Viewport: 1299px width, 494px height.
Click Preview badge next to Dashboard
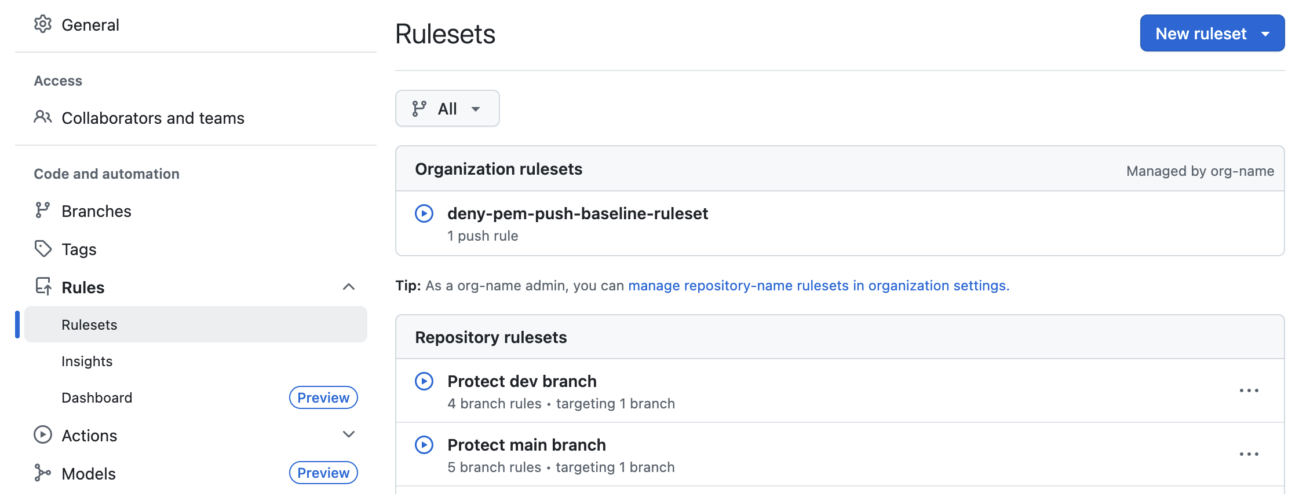[x=323, y=397]
